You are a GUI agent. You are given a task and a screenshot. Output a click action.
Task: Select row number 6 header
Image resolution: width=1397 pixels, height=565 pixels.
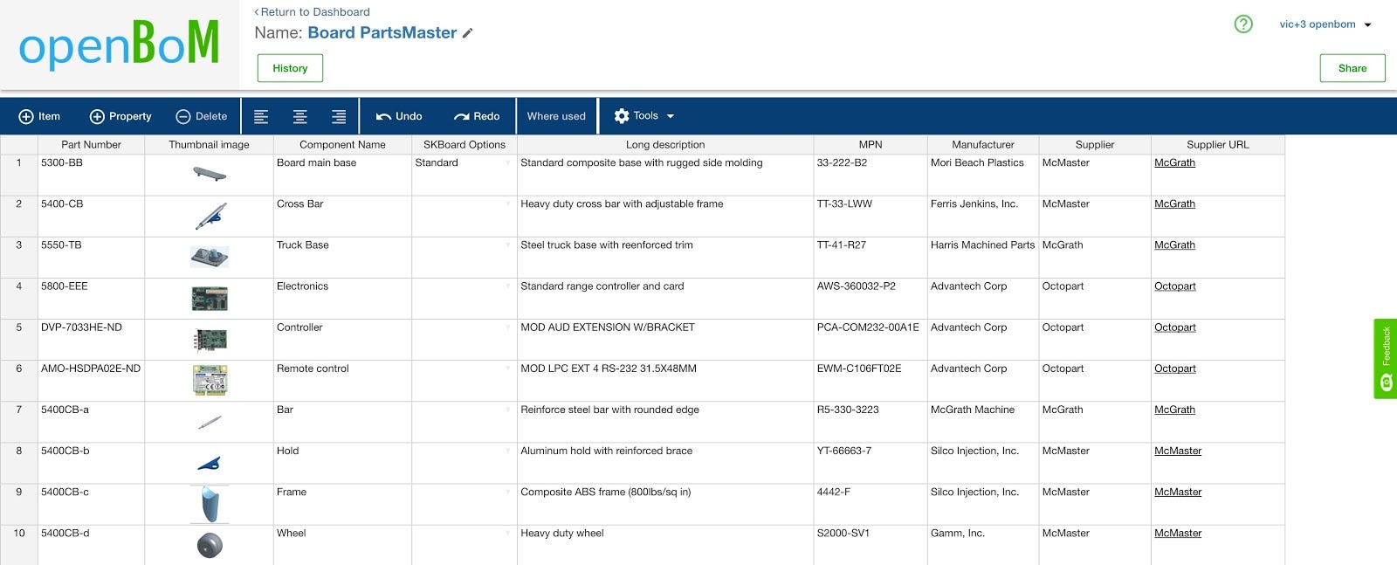(x=19, y=381)
